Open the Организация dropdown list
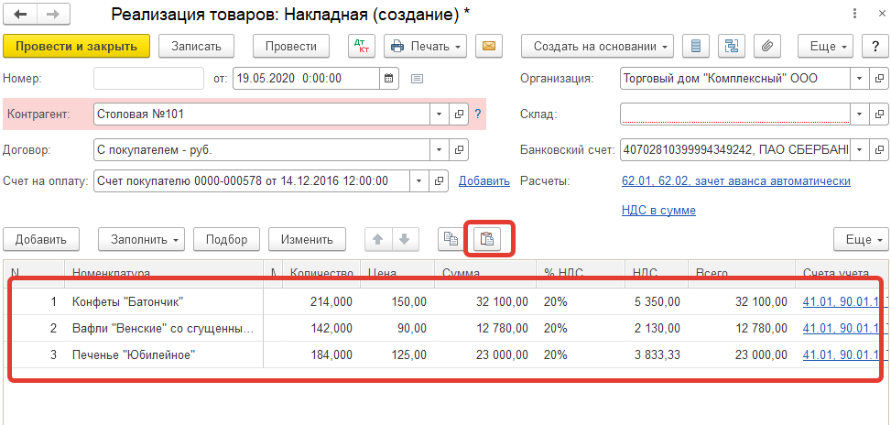 pyautogui.click(x=859, y=79)
